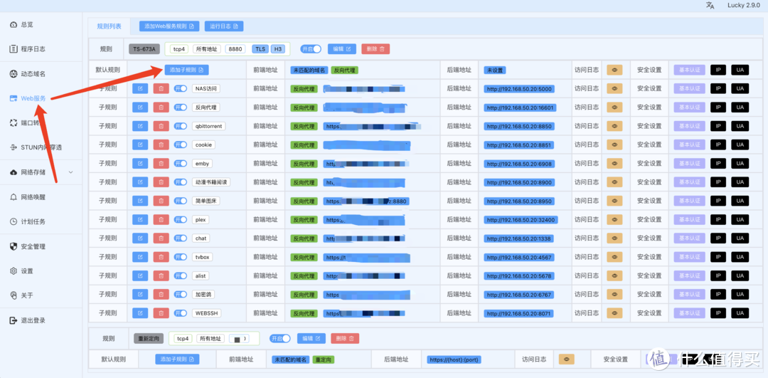This screenshot has height=378, width=768.
Task: Open backend link http://192.168.50.20:32400
Action: tap(521, 220)
